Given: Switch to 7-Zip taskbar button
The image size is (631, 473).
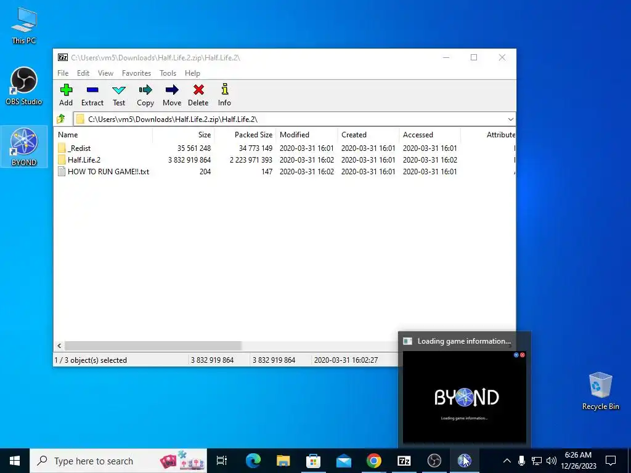Looking at the screenshot, I should [x=404, y=461].
